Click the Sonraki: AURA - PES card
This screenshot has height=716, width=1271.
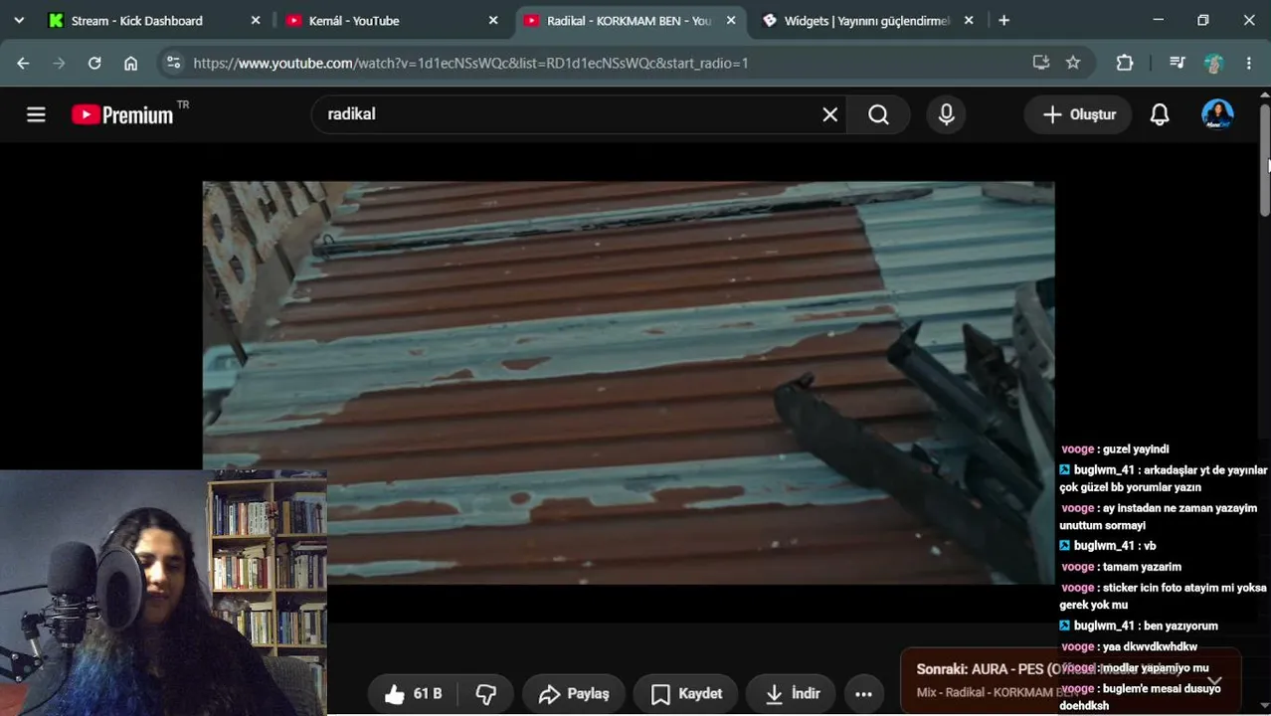pos(1071,680)
